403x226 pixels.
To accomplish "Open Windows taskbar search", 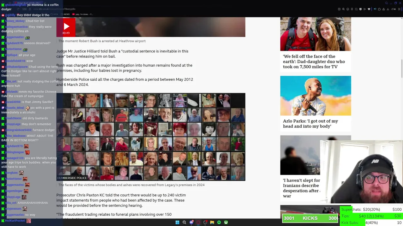I will click(184, 222).
